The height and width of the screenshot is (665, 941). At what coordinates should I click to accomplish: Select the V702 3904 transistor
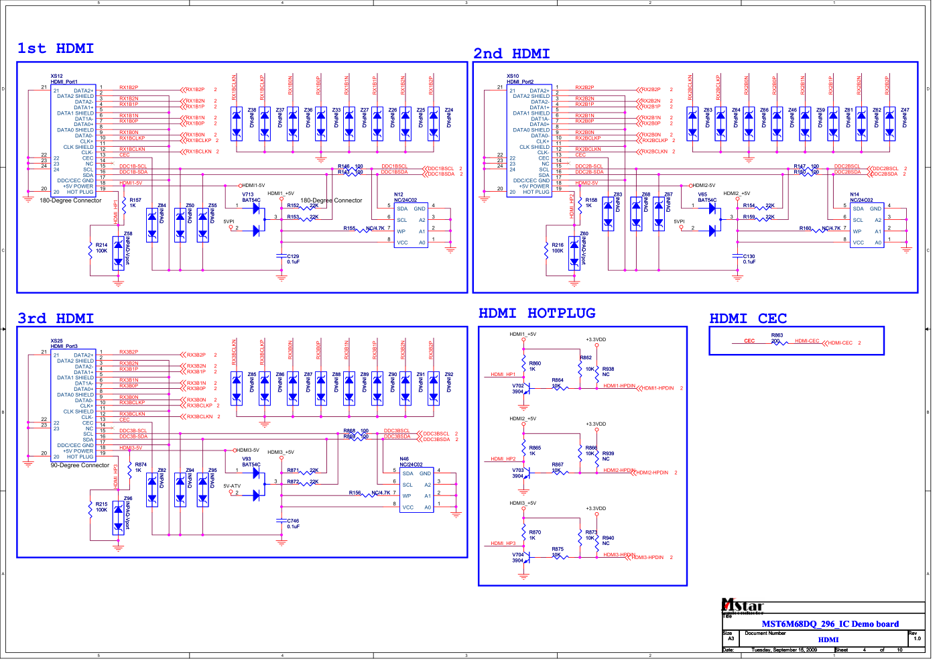point(527,389)
